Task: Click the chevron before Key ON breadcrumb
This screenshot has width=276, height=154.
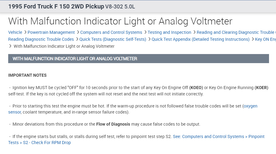Action: 252,39
